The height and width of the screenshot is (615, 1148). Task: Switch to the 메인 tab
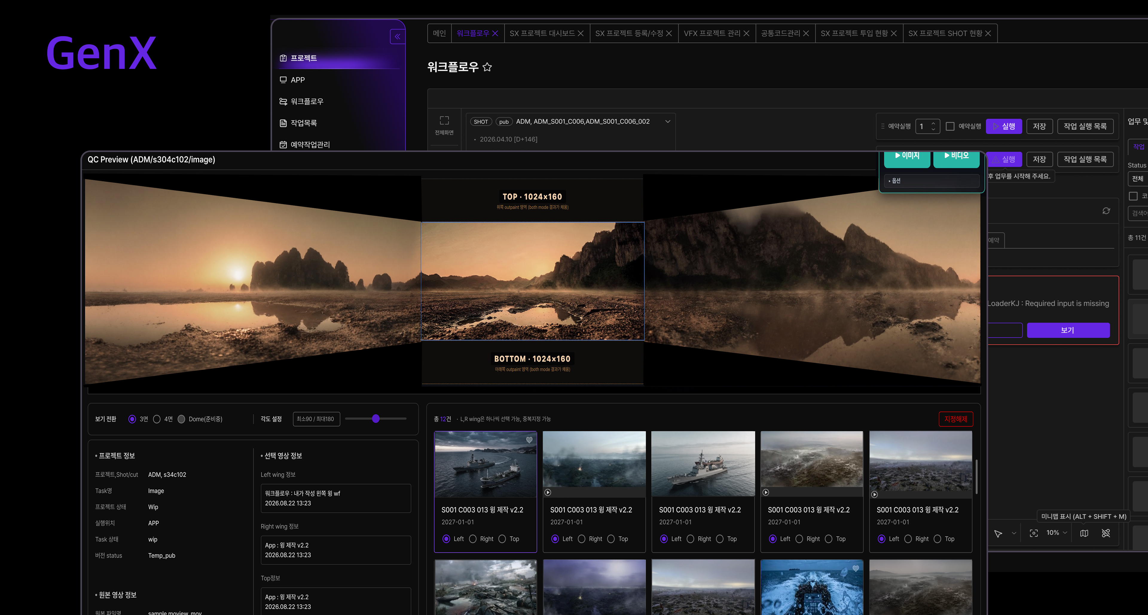439,33
